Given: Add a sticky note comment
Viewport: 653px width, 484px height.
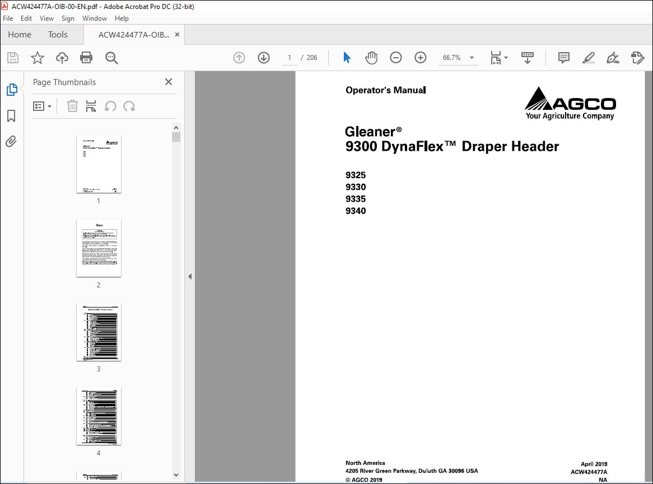Looking at the screenshot, I should [x=563, y=58].
